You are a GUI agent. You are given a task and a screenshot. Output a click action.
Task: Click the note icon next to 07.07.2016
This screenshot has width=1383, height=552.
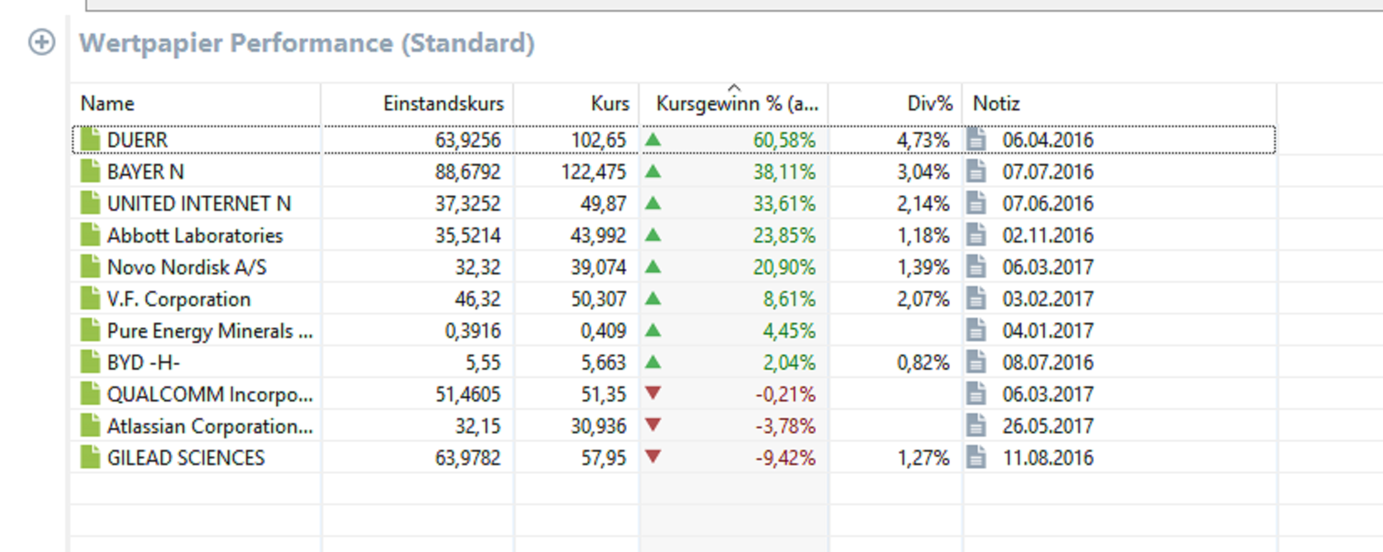click(x=976, y=171)
